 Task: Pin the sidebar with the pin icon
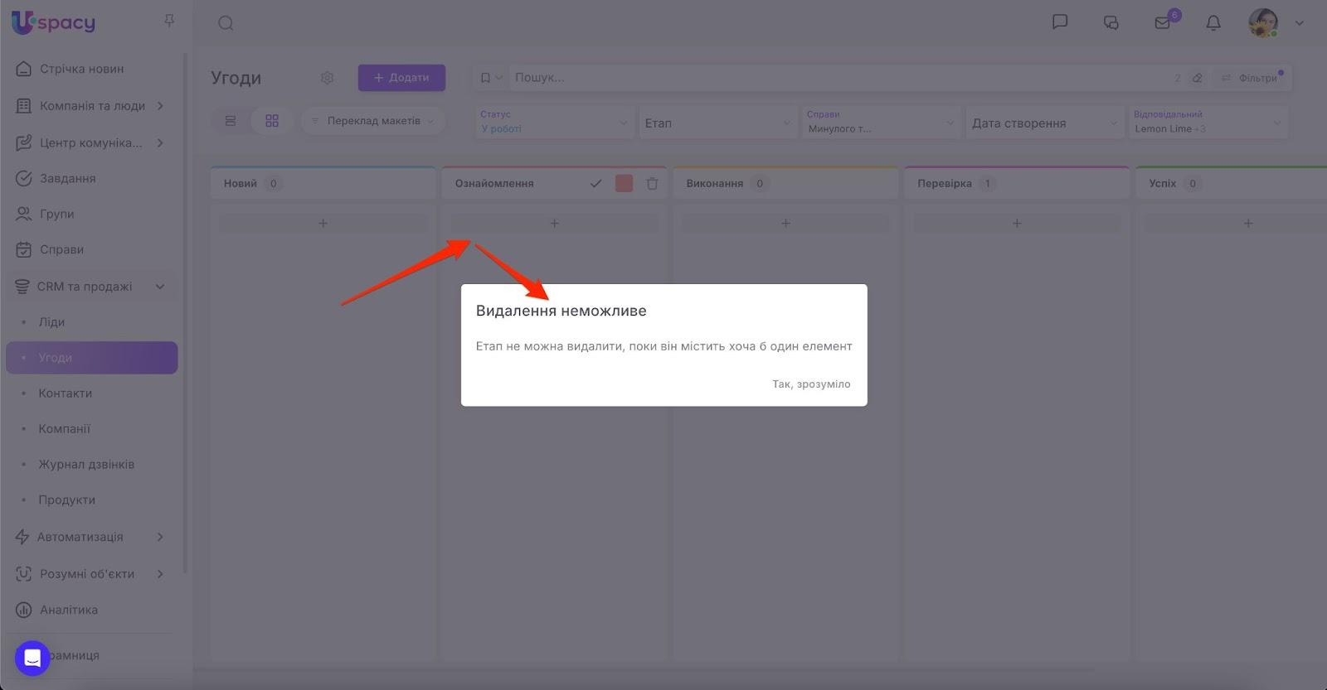point(169,21)
